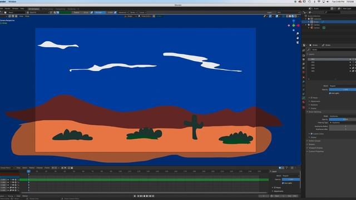
Task: Toggle Use Lights checkbox in Properties panel
Action: (x=330, y=93)
